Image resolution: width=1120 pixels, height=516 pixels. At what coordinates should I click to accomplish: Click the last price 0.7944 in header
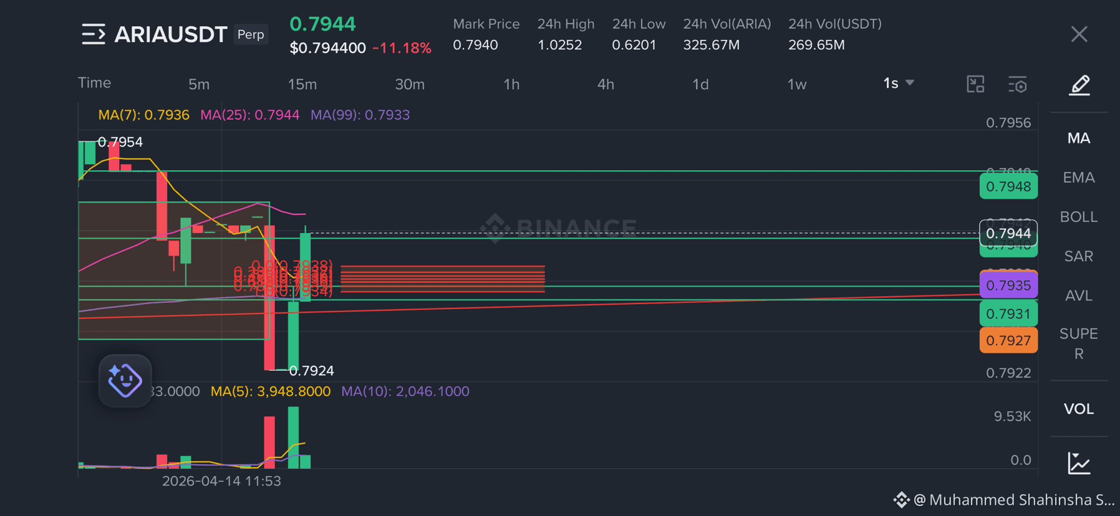coord(323,24)
